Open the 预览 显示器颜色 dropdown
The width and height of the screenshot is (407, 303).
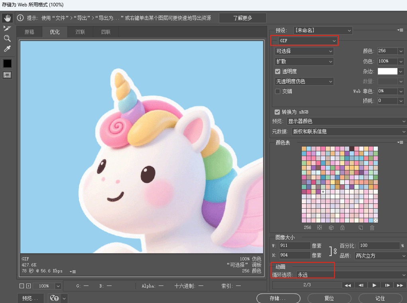pos(346,121)
